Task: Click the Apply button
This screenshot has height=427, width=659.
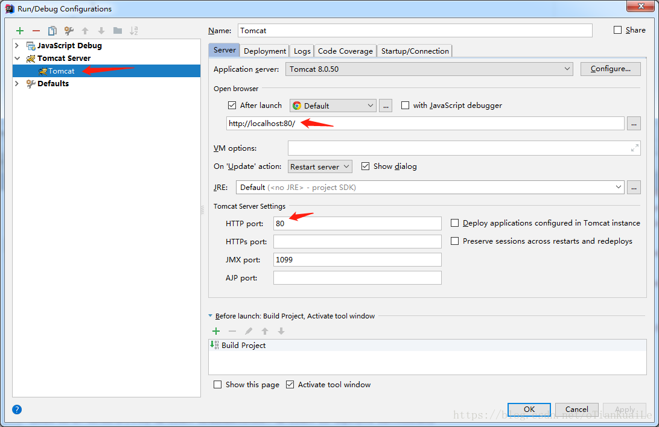Action: pos(625,410)
